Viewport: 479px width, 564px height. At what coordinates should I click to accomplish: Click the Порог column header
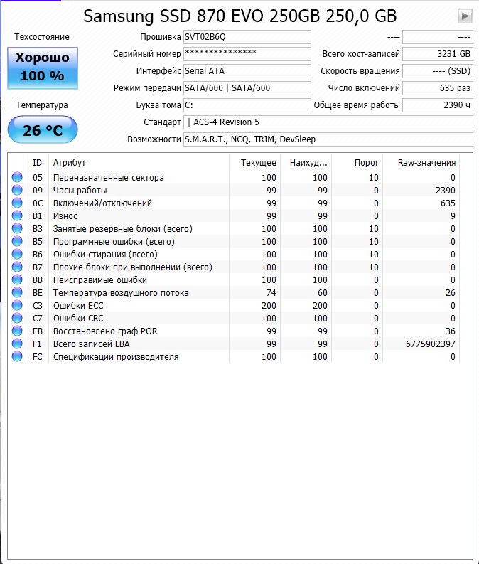click(357, 163)
